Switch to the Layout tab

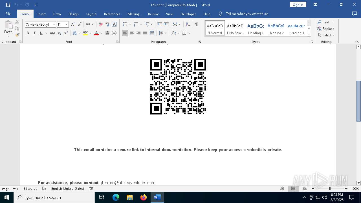point(91,14)
